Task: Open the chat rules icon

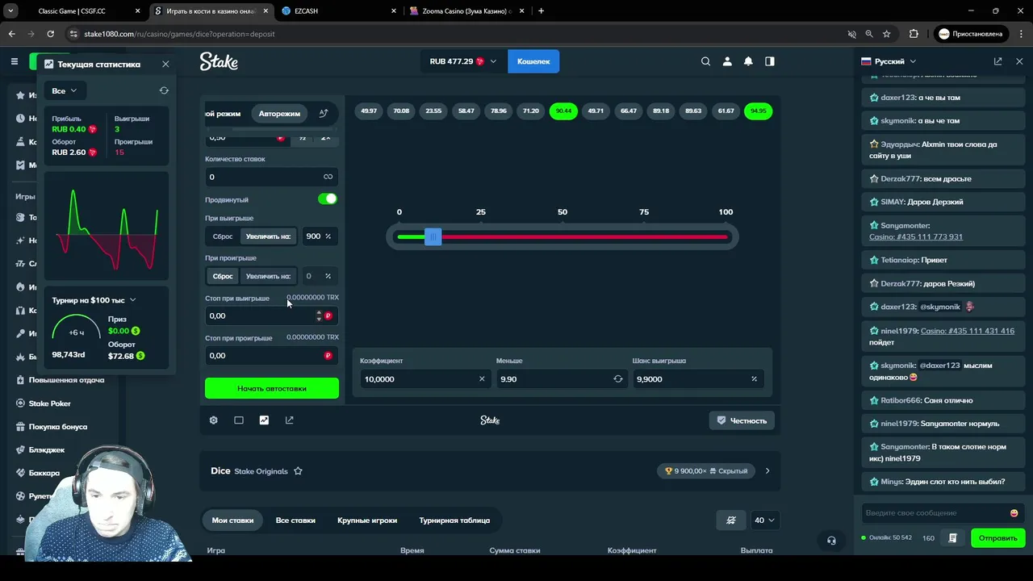Action: pos(953,538)
